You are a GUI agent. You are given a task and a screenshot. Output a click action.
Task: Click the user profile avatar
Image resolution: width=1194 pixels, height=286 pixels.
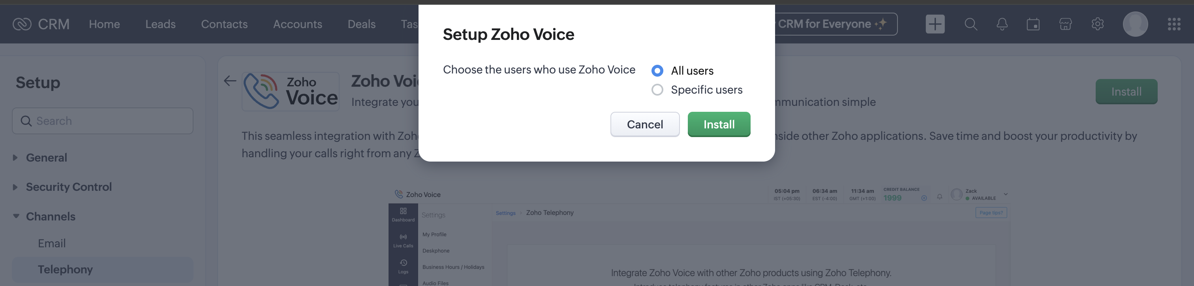coord(1135,24)
